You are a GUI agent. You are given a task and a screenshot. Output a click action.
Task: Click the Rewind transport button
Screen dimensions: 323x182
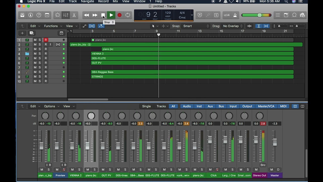pos(87,15)
